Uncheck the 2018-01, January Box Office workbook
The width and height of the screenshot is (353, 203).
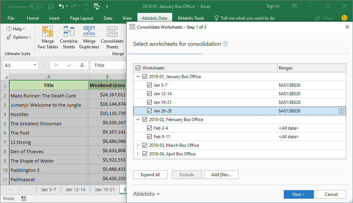(145, 77)
